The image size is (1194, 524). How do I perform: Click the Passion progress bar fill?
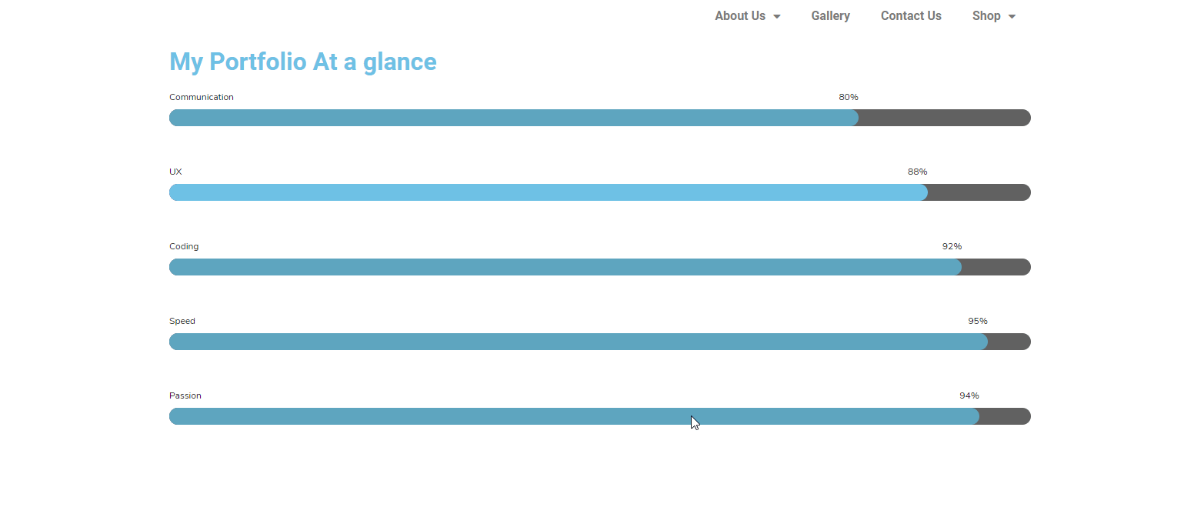point(574,416)
